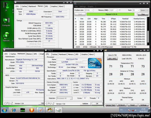Screen dimensions: 151x118
Task: Click XS Bench in Real Temp
Action: click(x=122, y=105)
